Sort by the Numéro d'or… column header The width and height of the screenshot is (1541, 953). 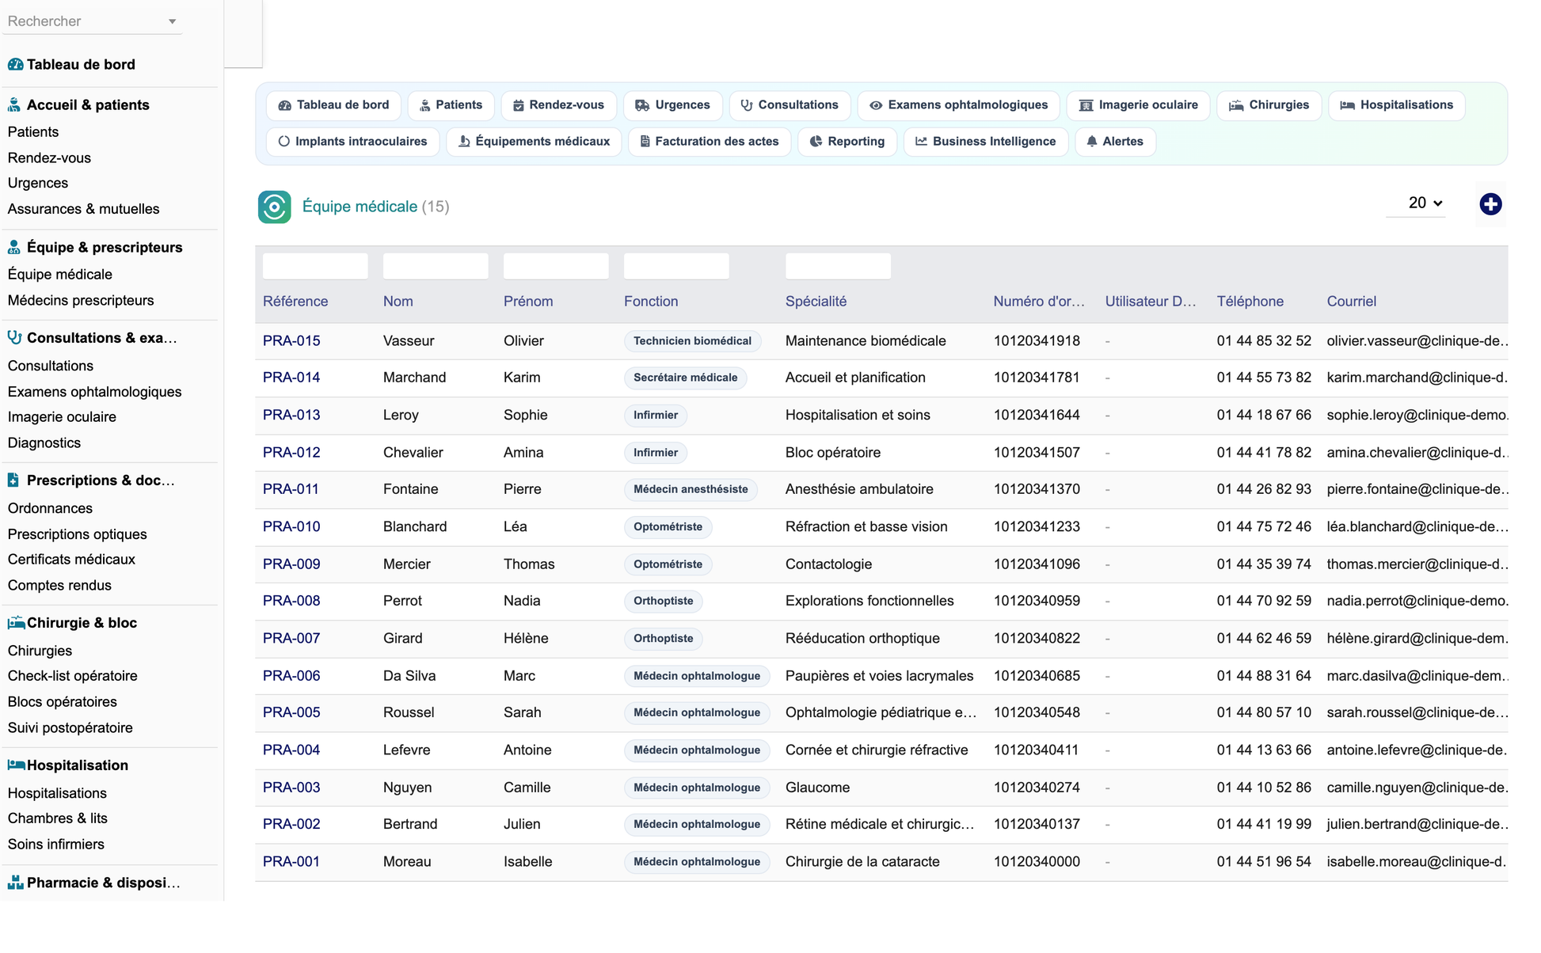1039,301
